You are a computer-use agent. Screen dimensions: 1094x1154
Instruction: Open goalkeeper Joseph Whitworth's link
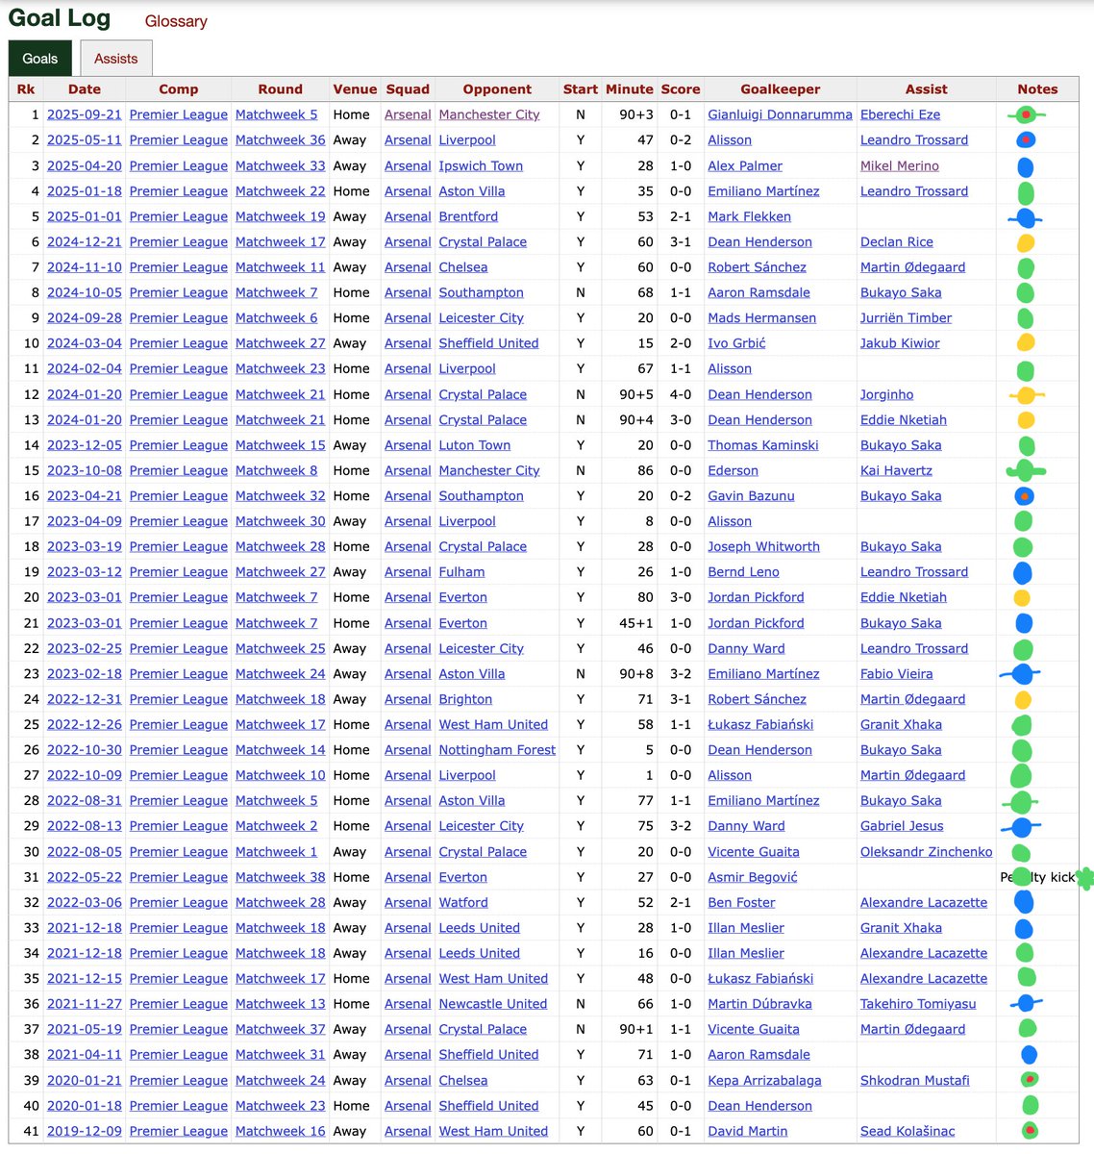(x=764, y=546)
